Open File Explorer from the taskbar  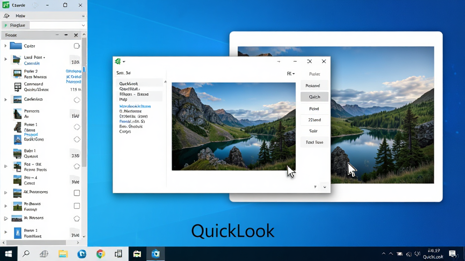coord(63,254)
